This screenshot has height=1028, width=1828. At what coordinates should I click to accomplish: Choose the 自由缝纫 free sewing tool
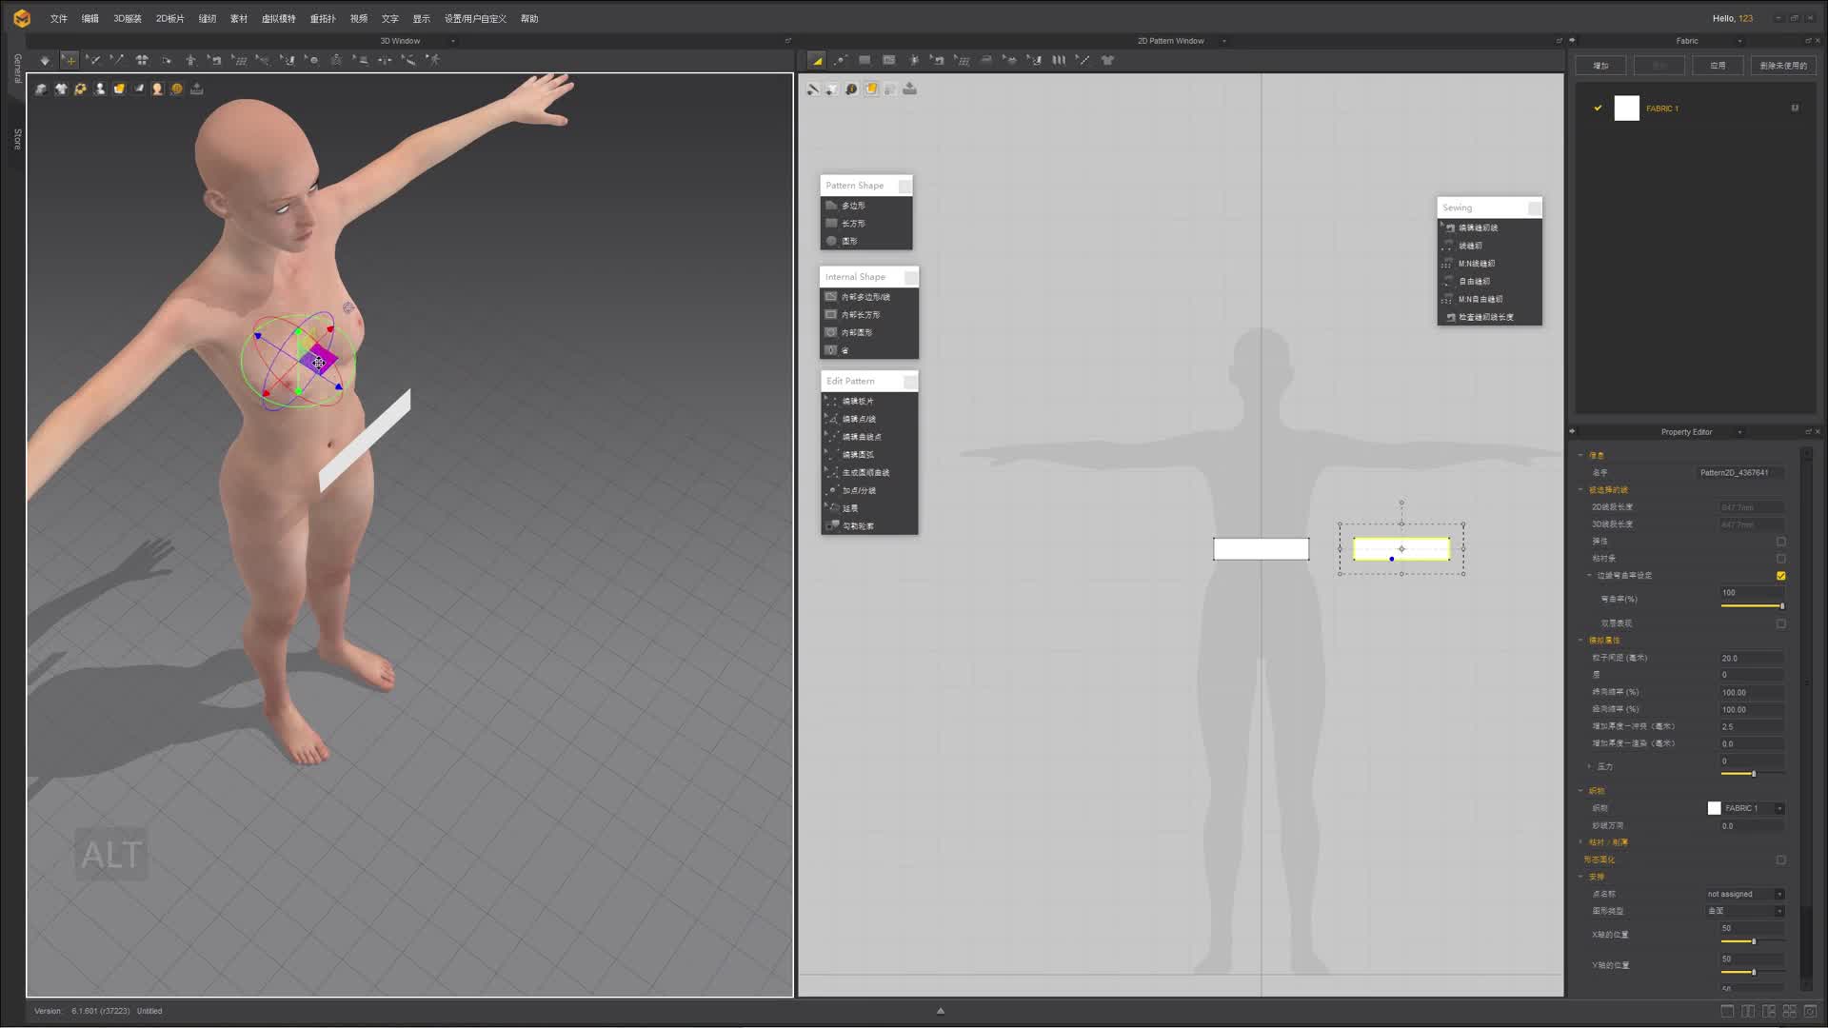point(1474,282)
